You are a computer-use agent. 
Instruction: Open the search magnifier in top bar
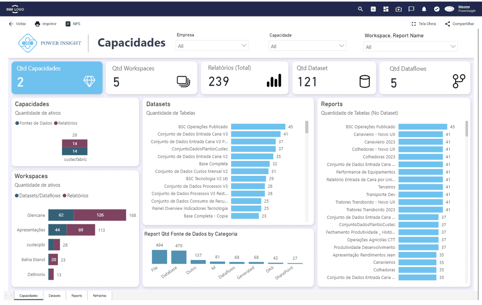pos(360,9)
